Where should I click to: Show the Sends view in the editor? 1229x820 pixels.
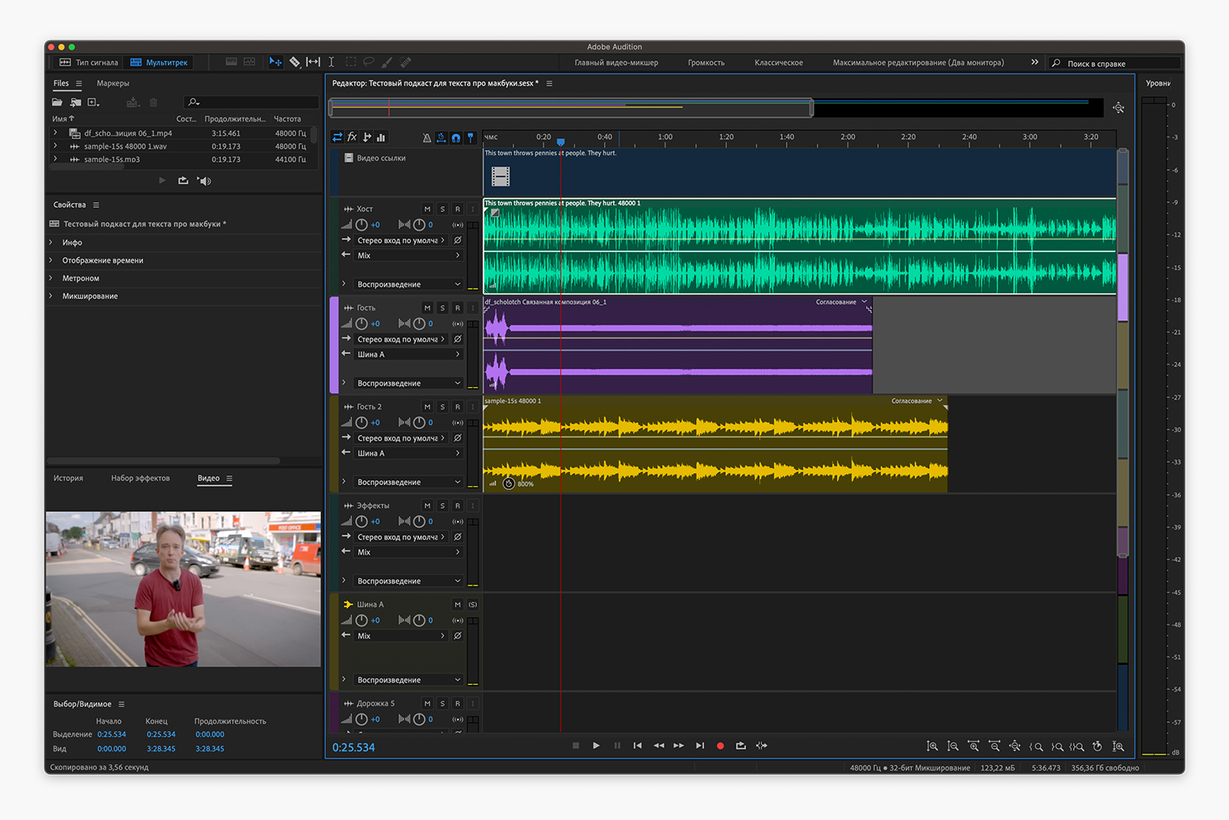(367, 137)
